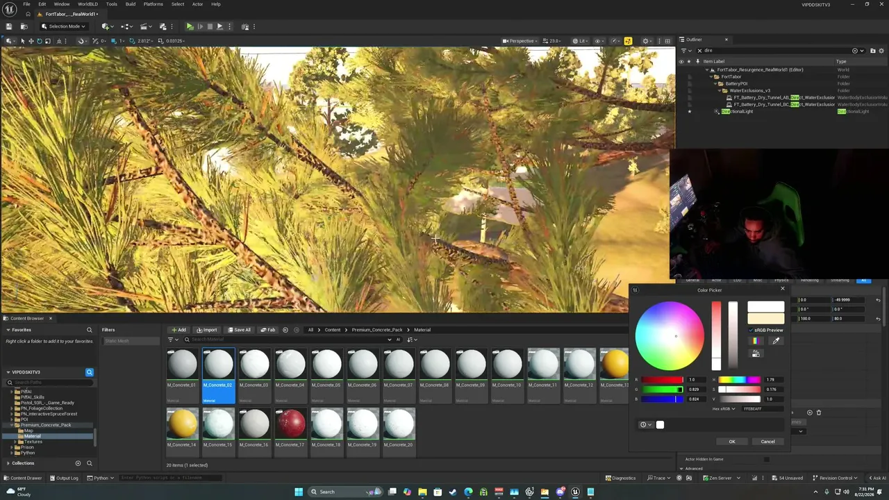Select the eyedropper tool in Color Picker
This screenshot has height=500, width=889.
point(776,340)
